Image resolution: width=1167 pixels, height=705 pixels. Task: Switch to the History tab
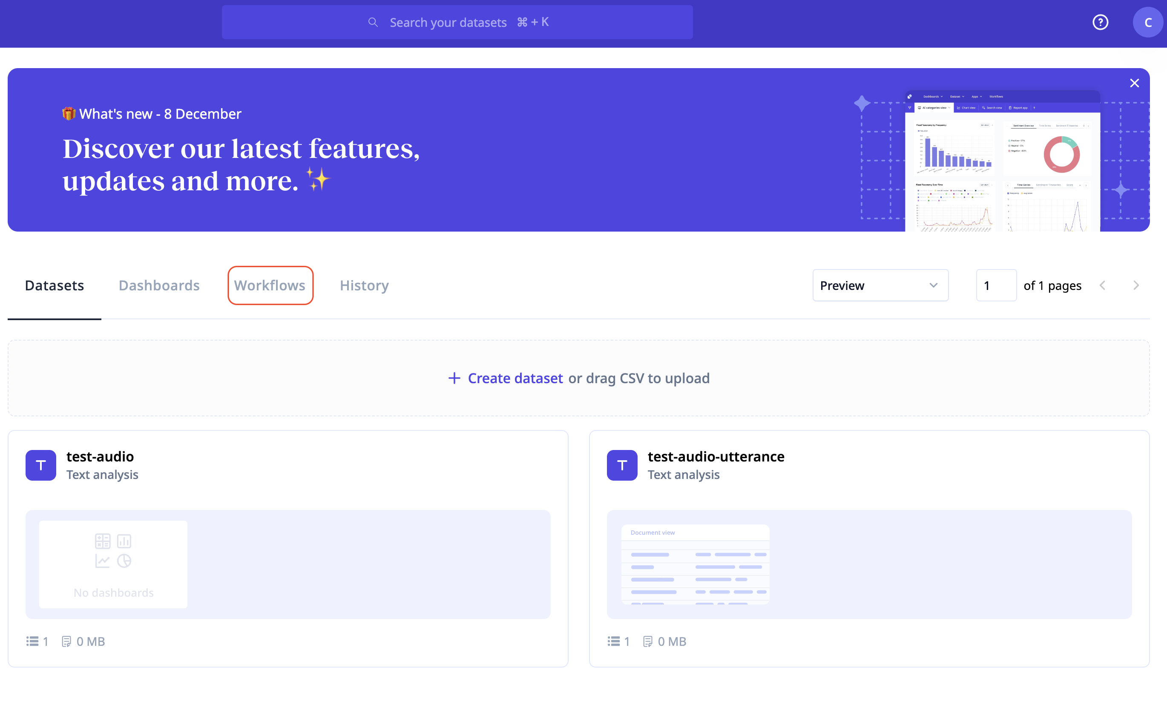364,285
